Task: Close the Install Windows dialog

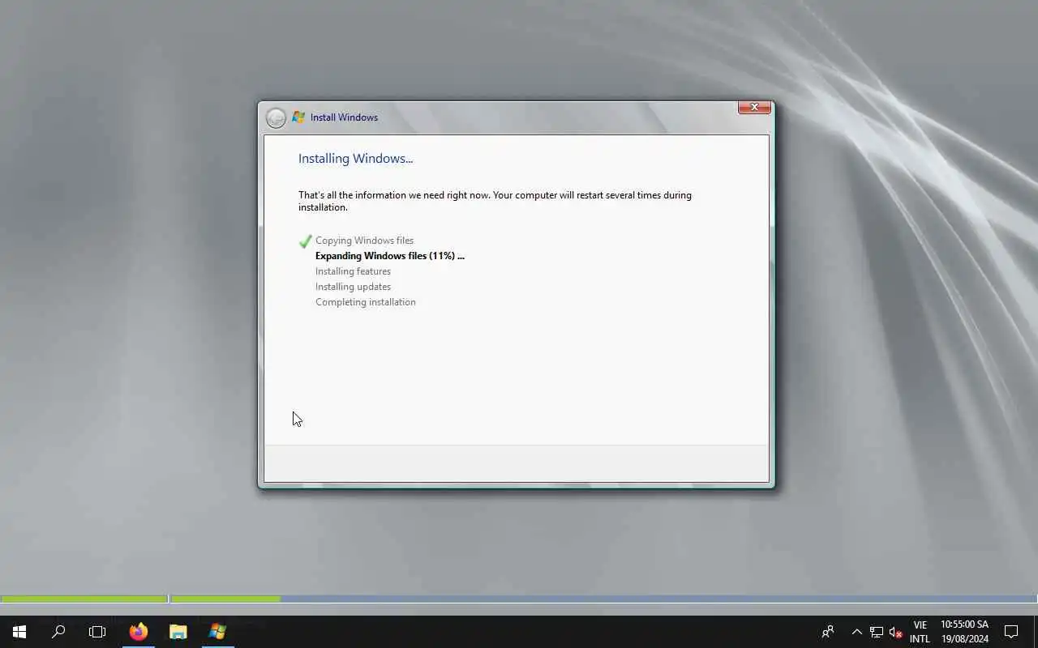Action: pos(754,107)
